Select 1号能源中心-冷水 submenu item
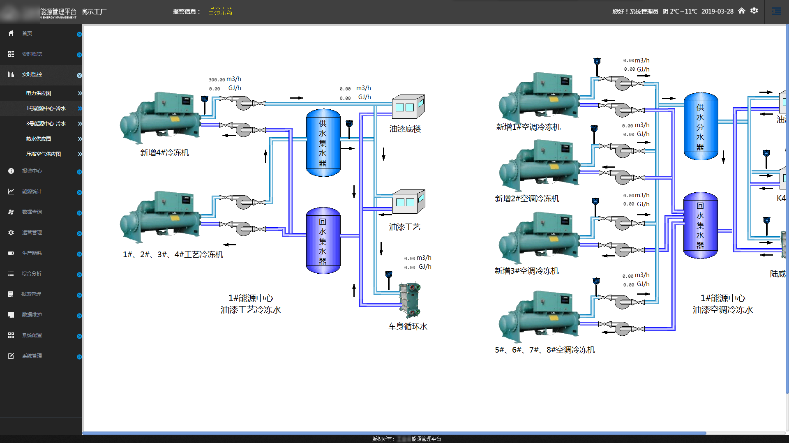Image resolution: width=789 pixels, height=443 pixels. (41, 108)
